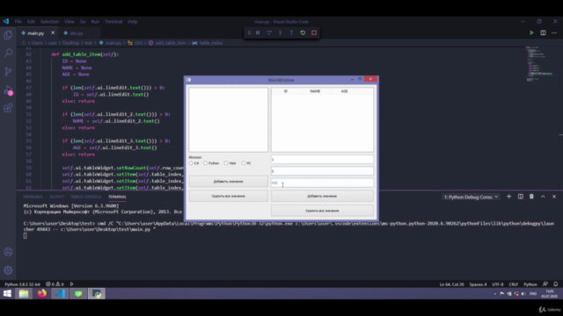
Task: Open the Search view in the activity bar
Action: [8, 53]
